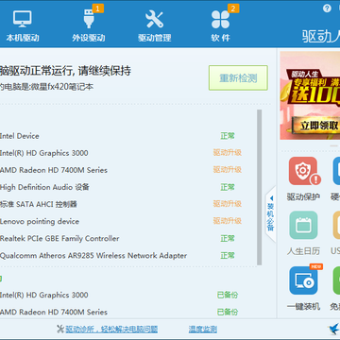Click 驱动升级 for AMD Radeon HD 7400M

228,170
